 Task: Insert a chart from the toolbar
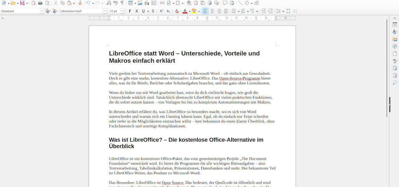(x=147, y=3)
